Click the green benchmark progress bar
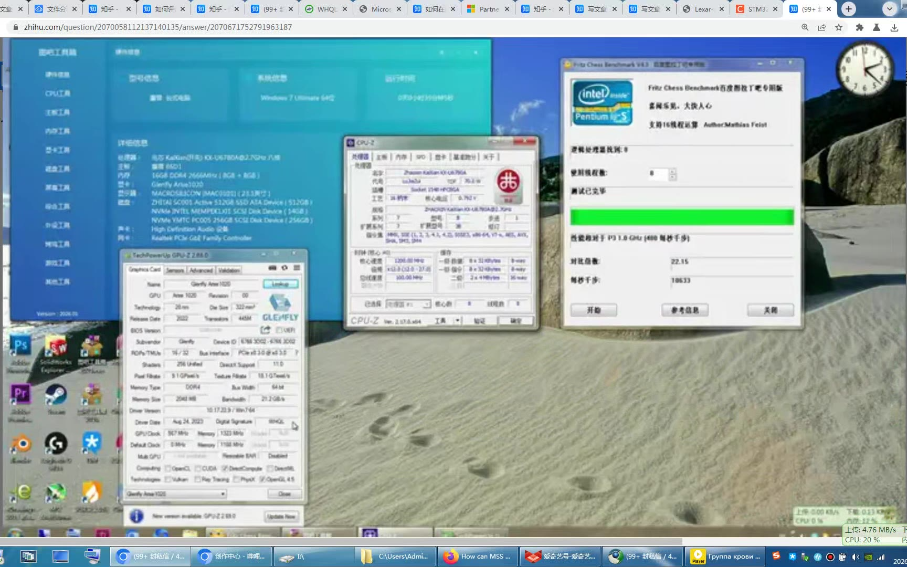 pos(682,217)
